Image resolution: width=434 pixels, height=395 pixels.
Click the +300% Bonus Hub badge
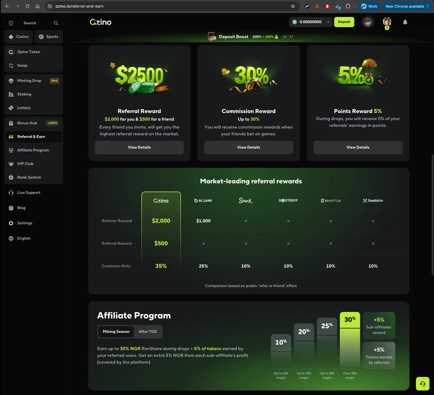pos(52,123)
